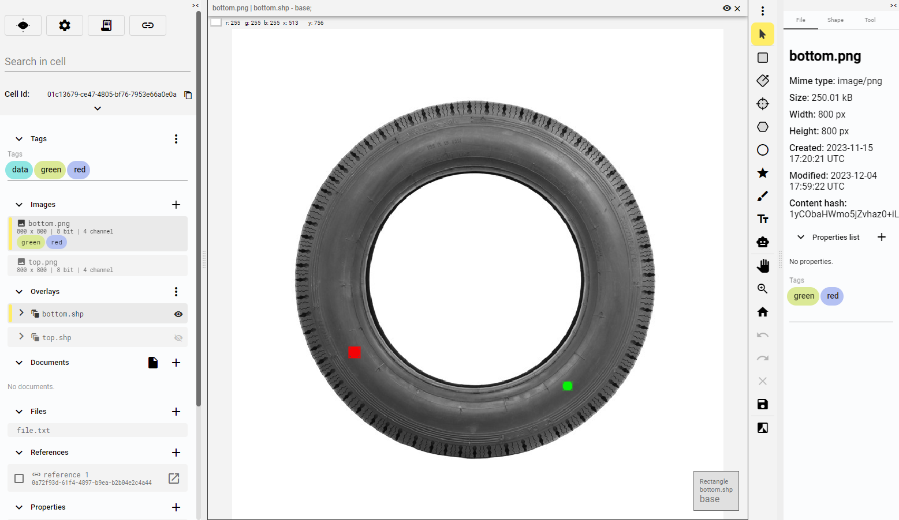Open file.txt in Files list
The height and width of the screenshot is (520, 899).
(33, 431)
